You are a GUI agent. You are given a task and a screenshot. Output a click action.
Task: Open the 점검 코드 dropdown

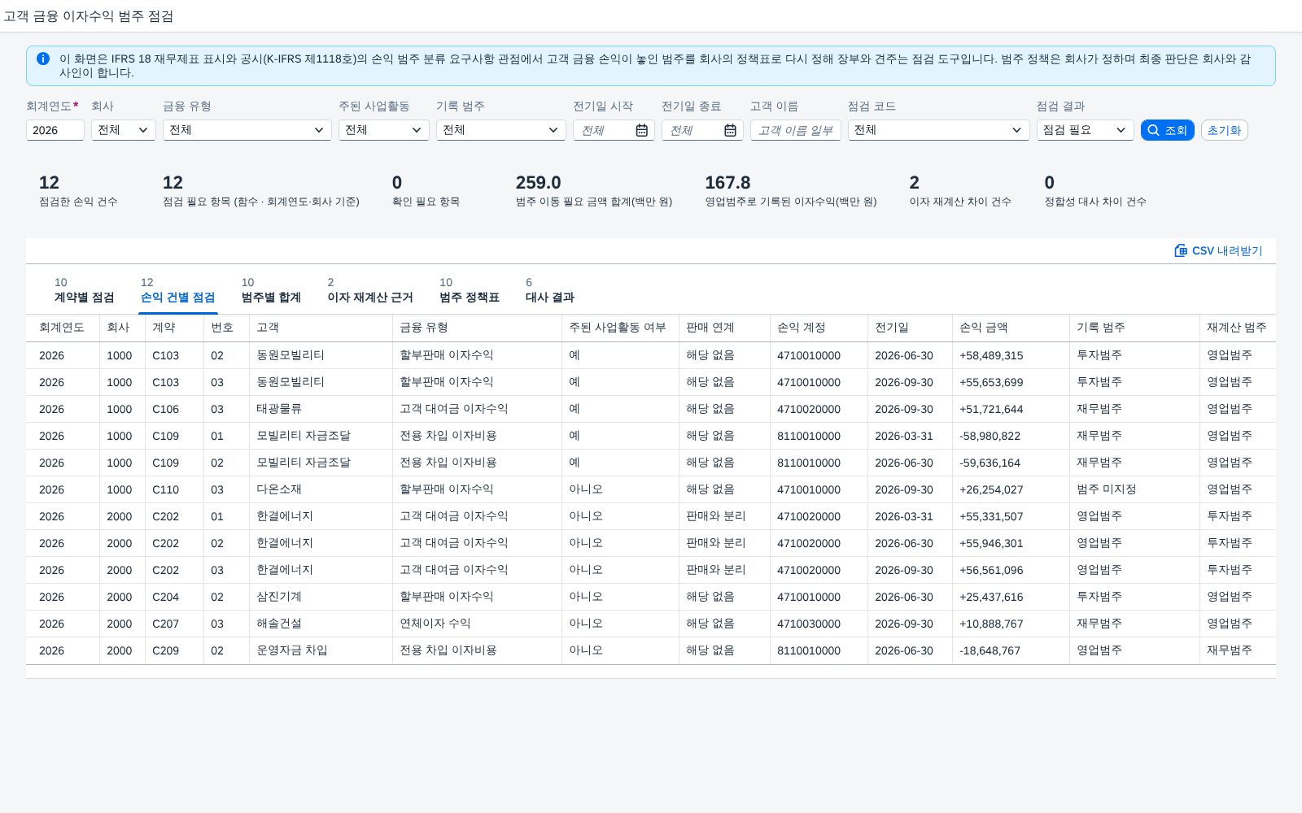[938, 130]
